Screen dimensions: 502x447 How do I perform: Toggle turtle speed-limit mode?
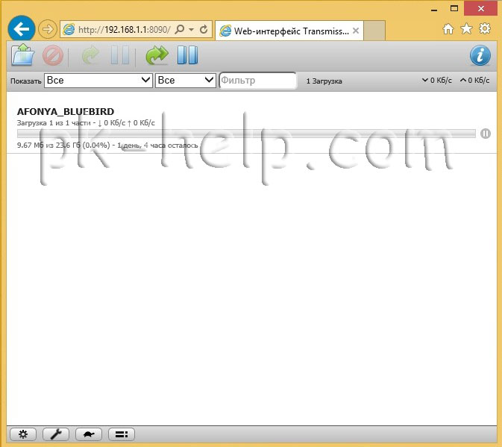click(89, 434)
